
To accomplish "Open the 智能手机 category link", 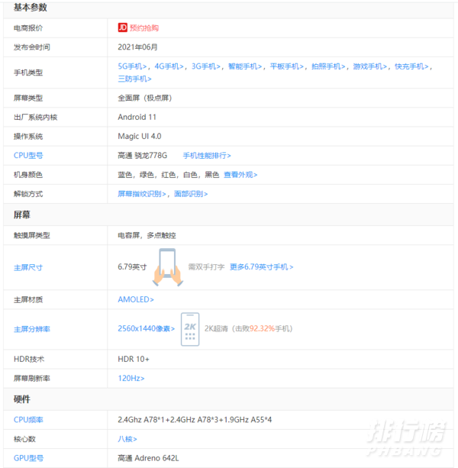I will tap(245, 66).
